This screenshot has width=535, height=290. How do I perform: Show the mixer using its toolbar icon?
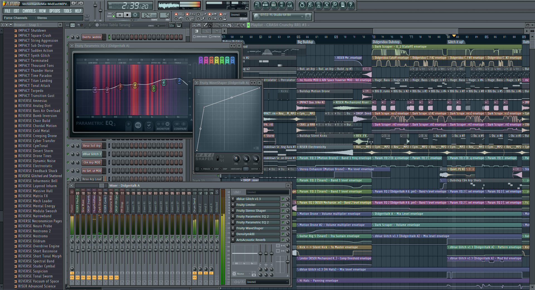[x=290, y=5]
